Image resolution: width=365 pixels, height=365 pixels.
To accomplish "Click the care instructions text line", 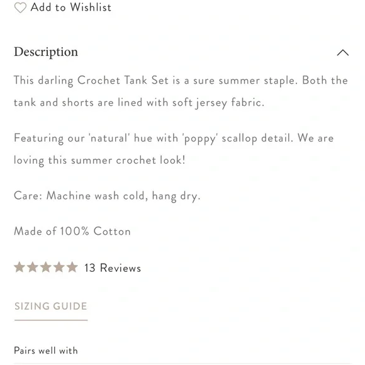I will point(107,196).
